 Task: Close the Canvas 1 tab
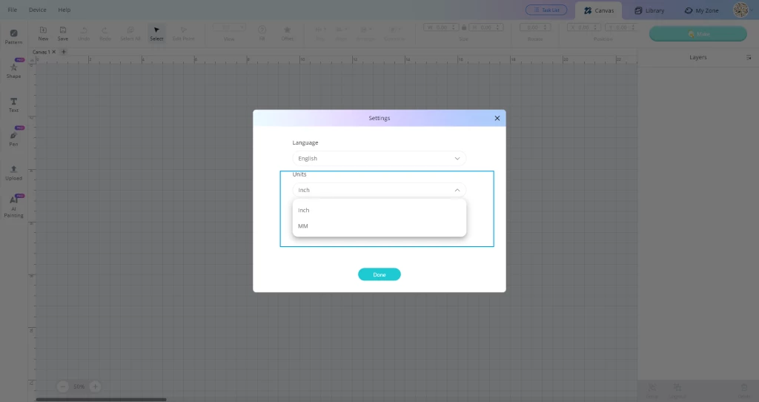(x=53, y=52)
